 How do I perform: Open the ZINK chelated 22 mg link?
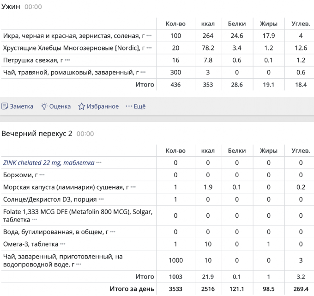pos(48,163)
